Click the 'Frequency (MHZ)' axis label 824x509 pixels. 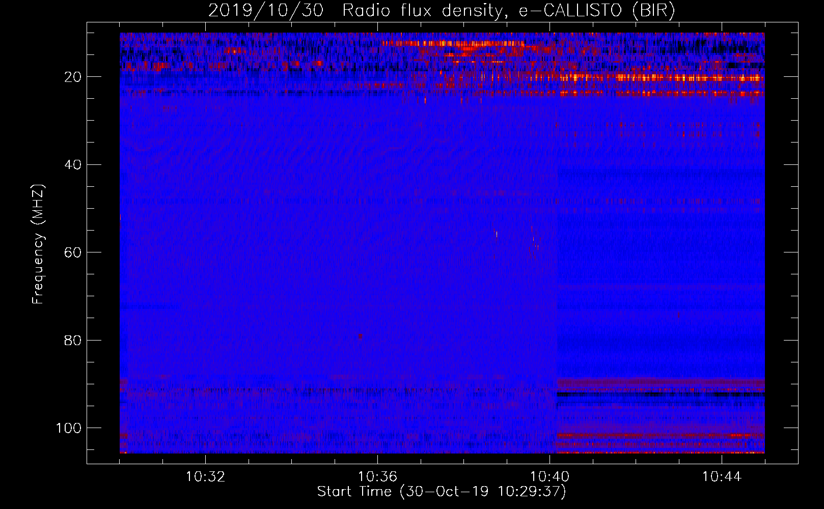tap(38, 244)
